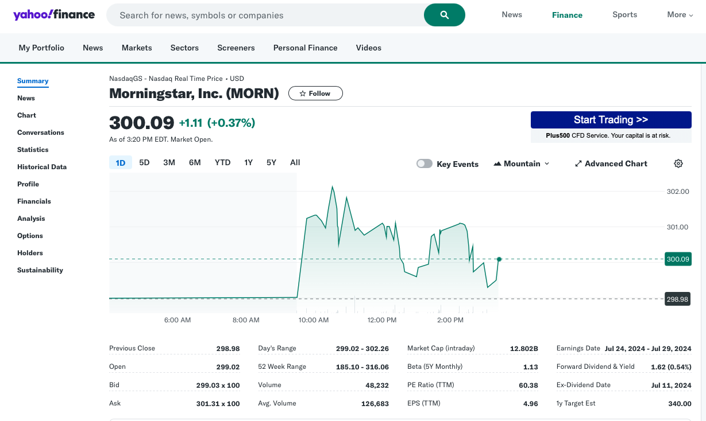This screenshot has height=421, width=706.
Task: Focus the search symbols input field
Action: (265, 15)
